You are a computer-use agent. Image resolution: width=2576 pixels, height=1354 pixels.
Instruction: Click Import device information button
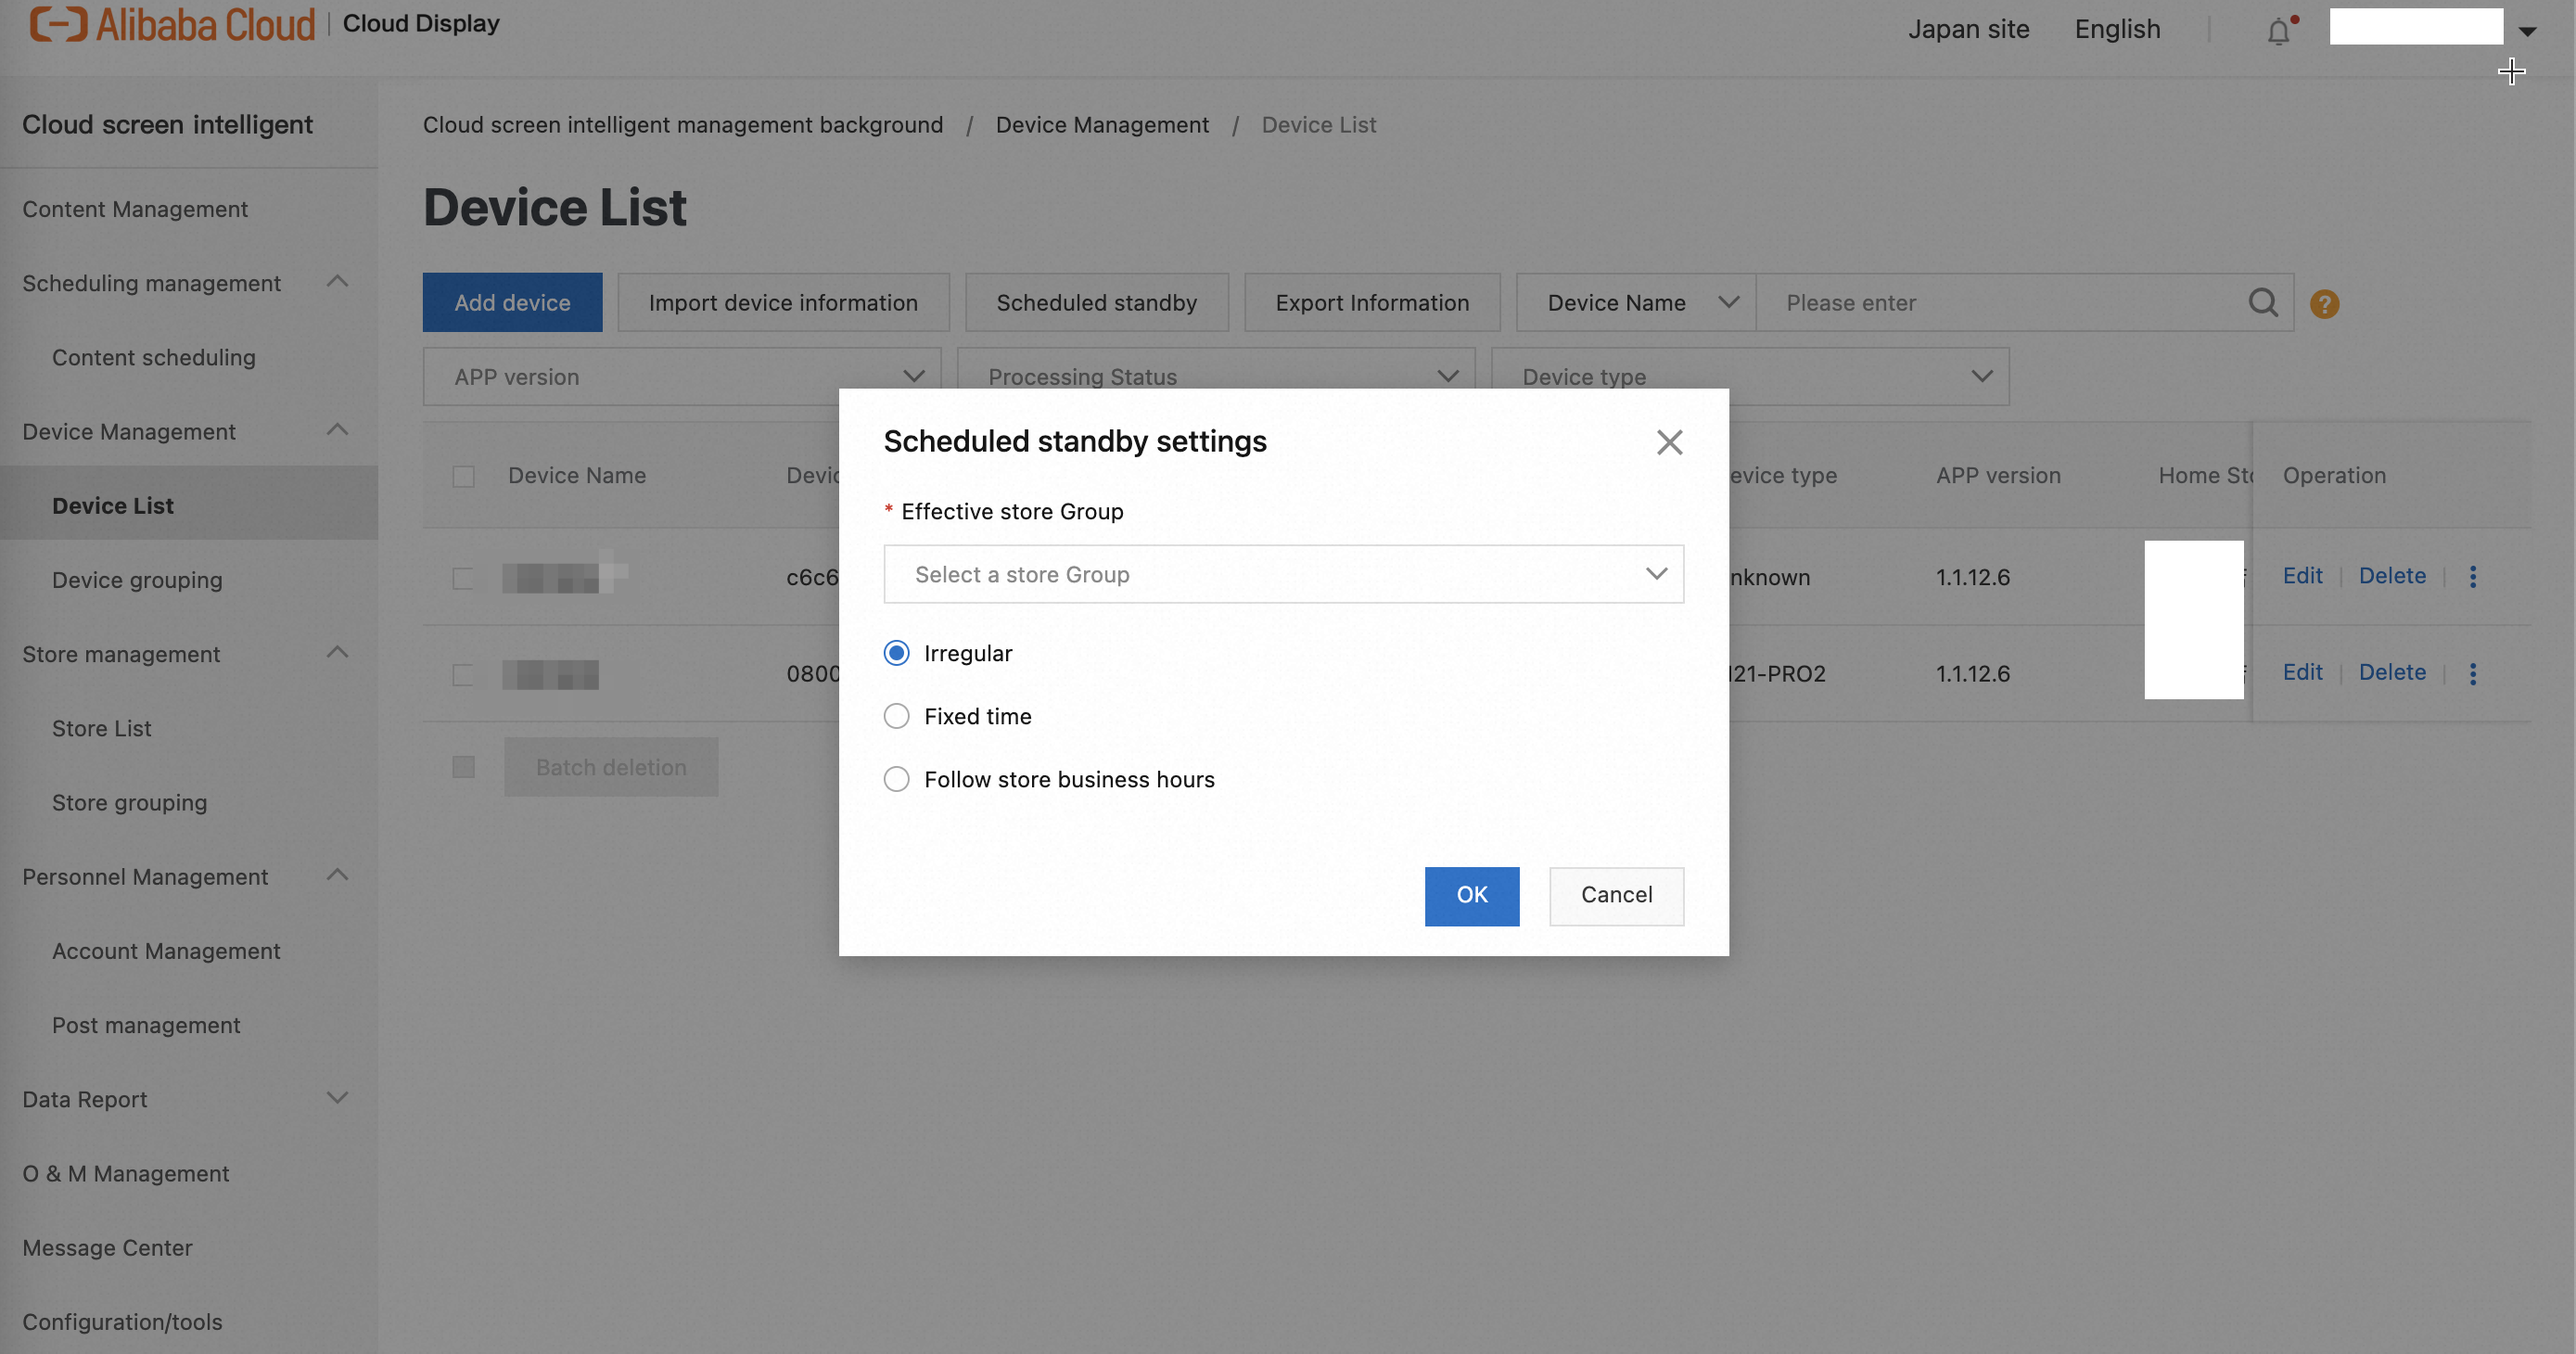point(783,303)
